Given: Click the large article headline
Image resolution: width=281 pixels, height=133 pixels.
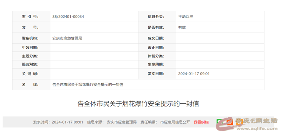Looking at the screenshot, I should (x=138, y=104).
